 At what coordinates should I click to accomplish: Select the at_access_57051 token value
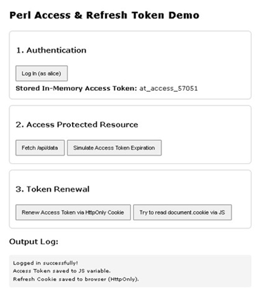pos(168,89)
